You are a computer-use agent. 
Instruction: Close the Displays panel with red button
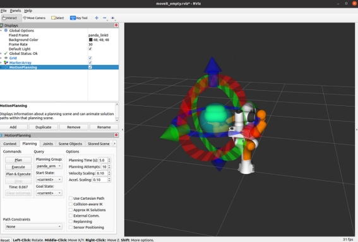coord(116,25)
